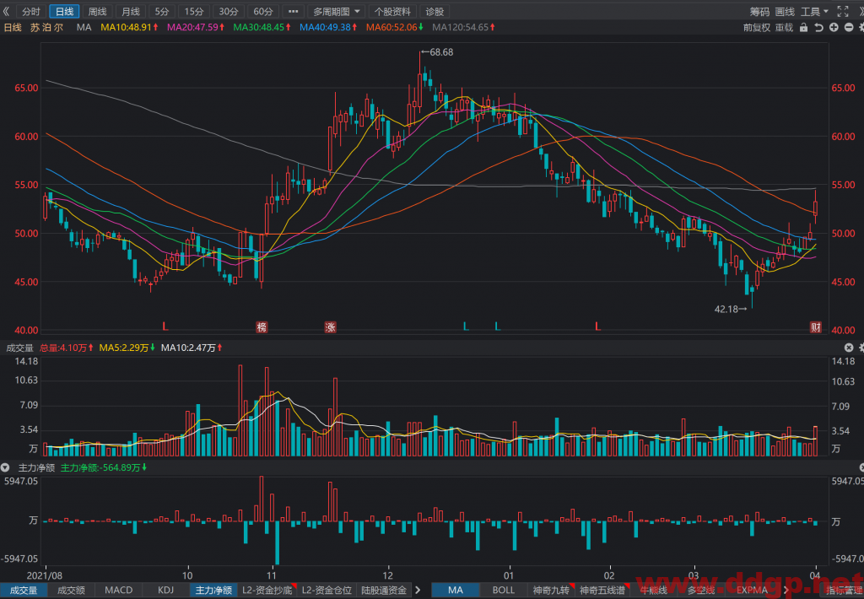This screenshot has height=599, width=864.
Task: Click the 榜 marker on chart
Action: tap(262, 327)
